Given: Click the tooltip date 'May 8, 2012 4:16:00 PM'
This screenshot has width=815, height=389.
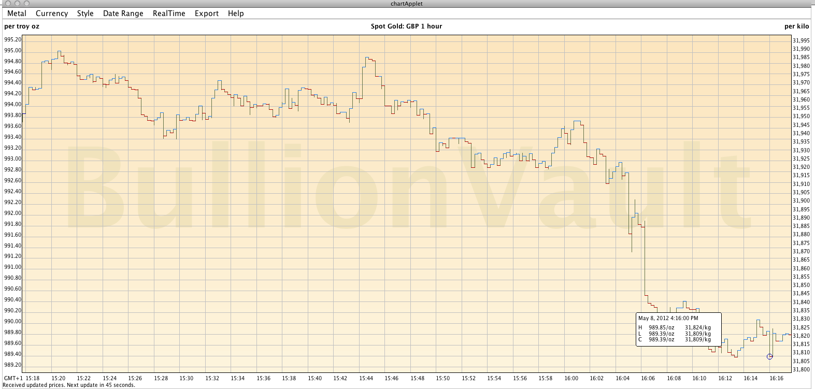Looking at the screenshot, I should coord(668,319).
